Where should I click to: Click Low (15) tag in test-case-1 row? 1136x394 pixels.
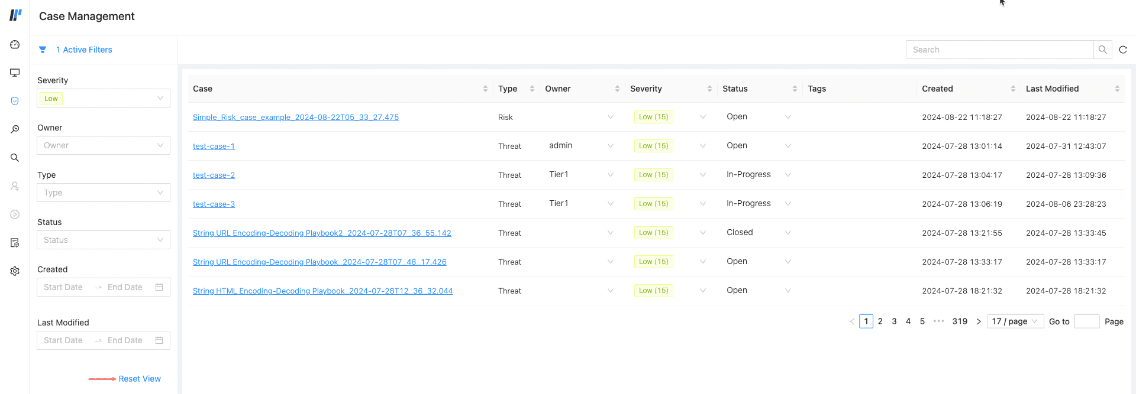[x=653, y=146]
